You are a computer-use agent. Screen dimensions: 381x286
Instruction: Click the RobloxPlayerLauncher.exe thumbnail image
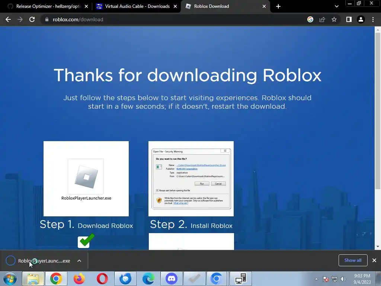coord(86,179)
